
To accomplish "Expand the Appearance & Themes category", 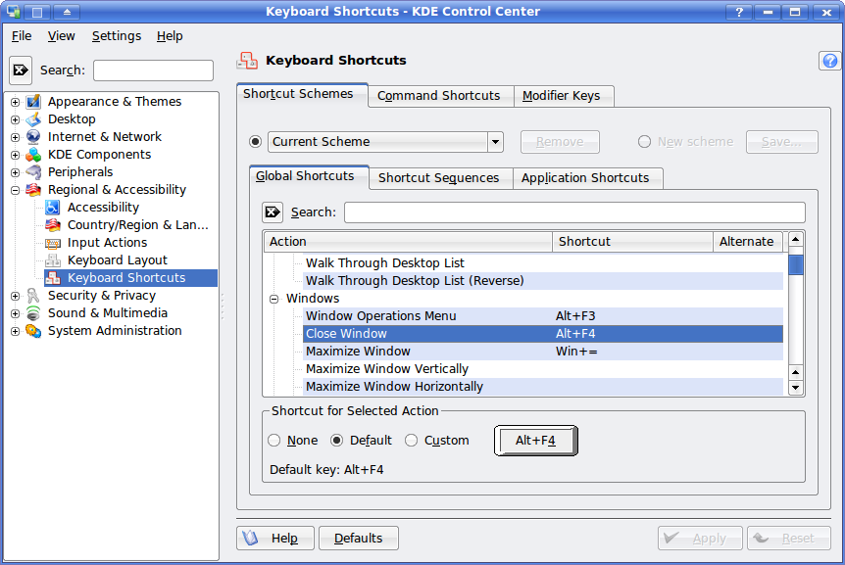I will 15,102.
